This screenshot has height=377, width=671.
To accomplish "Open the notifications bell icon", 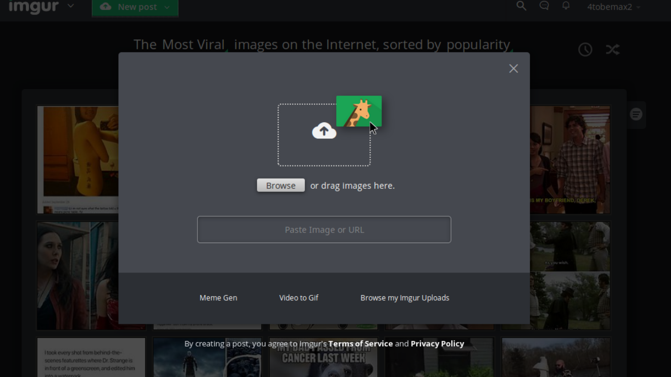I will [566, 6].
